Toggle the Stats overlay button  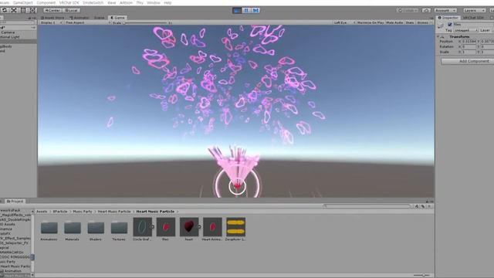click(x=410, y=22)
